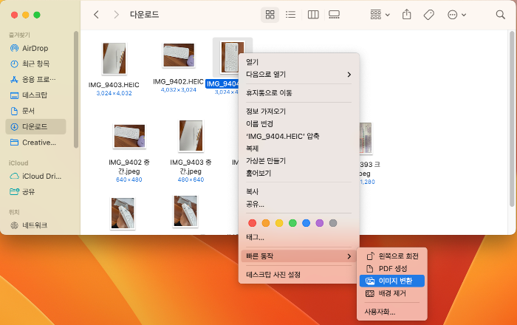The width and height of the screenshot is (517, 325).
Task: Select 이미지 변환 quick action
Action: (x=392, y=281)
